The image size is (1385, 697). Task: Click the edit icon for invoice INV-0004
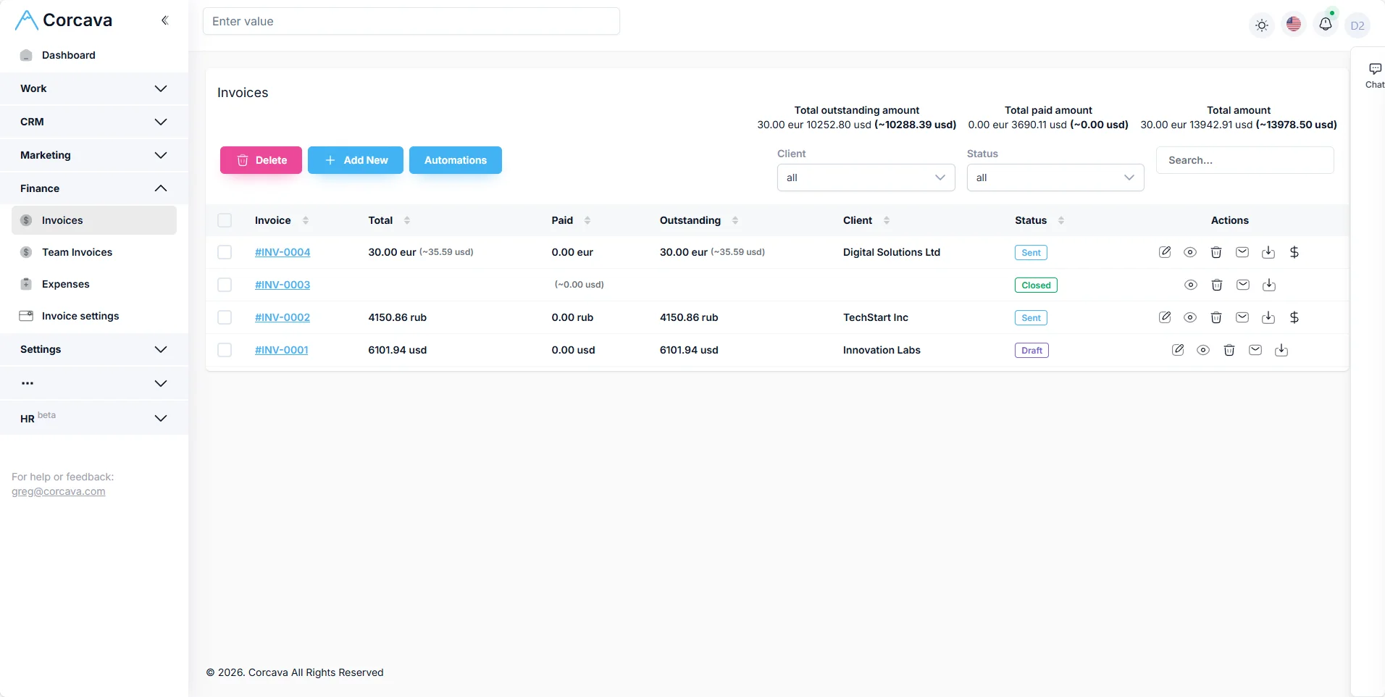pos(1165,252)
